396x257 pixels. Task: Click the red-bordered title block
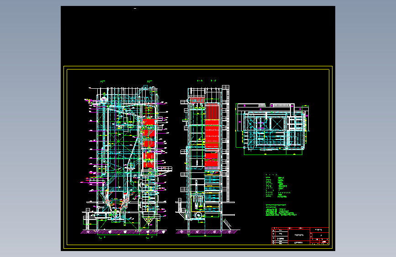pyautogui.click(x=300, y=236)
